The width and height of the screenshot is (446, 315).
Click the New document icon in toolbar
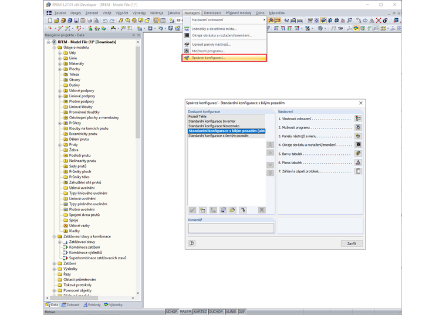50,20
